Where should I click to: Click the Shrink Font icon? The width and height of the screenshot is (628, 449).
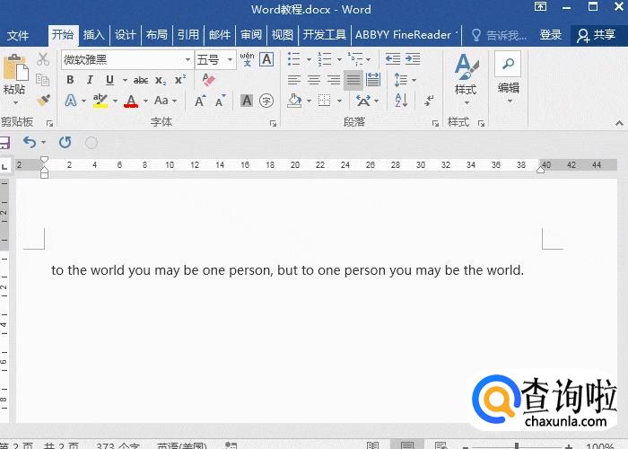221,101
